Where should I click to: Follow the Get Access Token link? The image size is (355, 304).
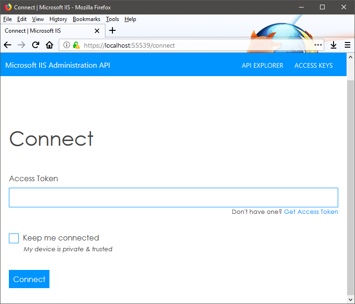coord(311,212)
